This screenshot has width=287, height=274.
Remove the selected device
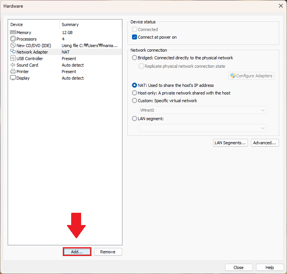pos(108,252)
